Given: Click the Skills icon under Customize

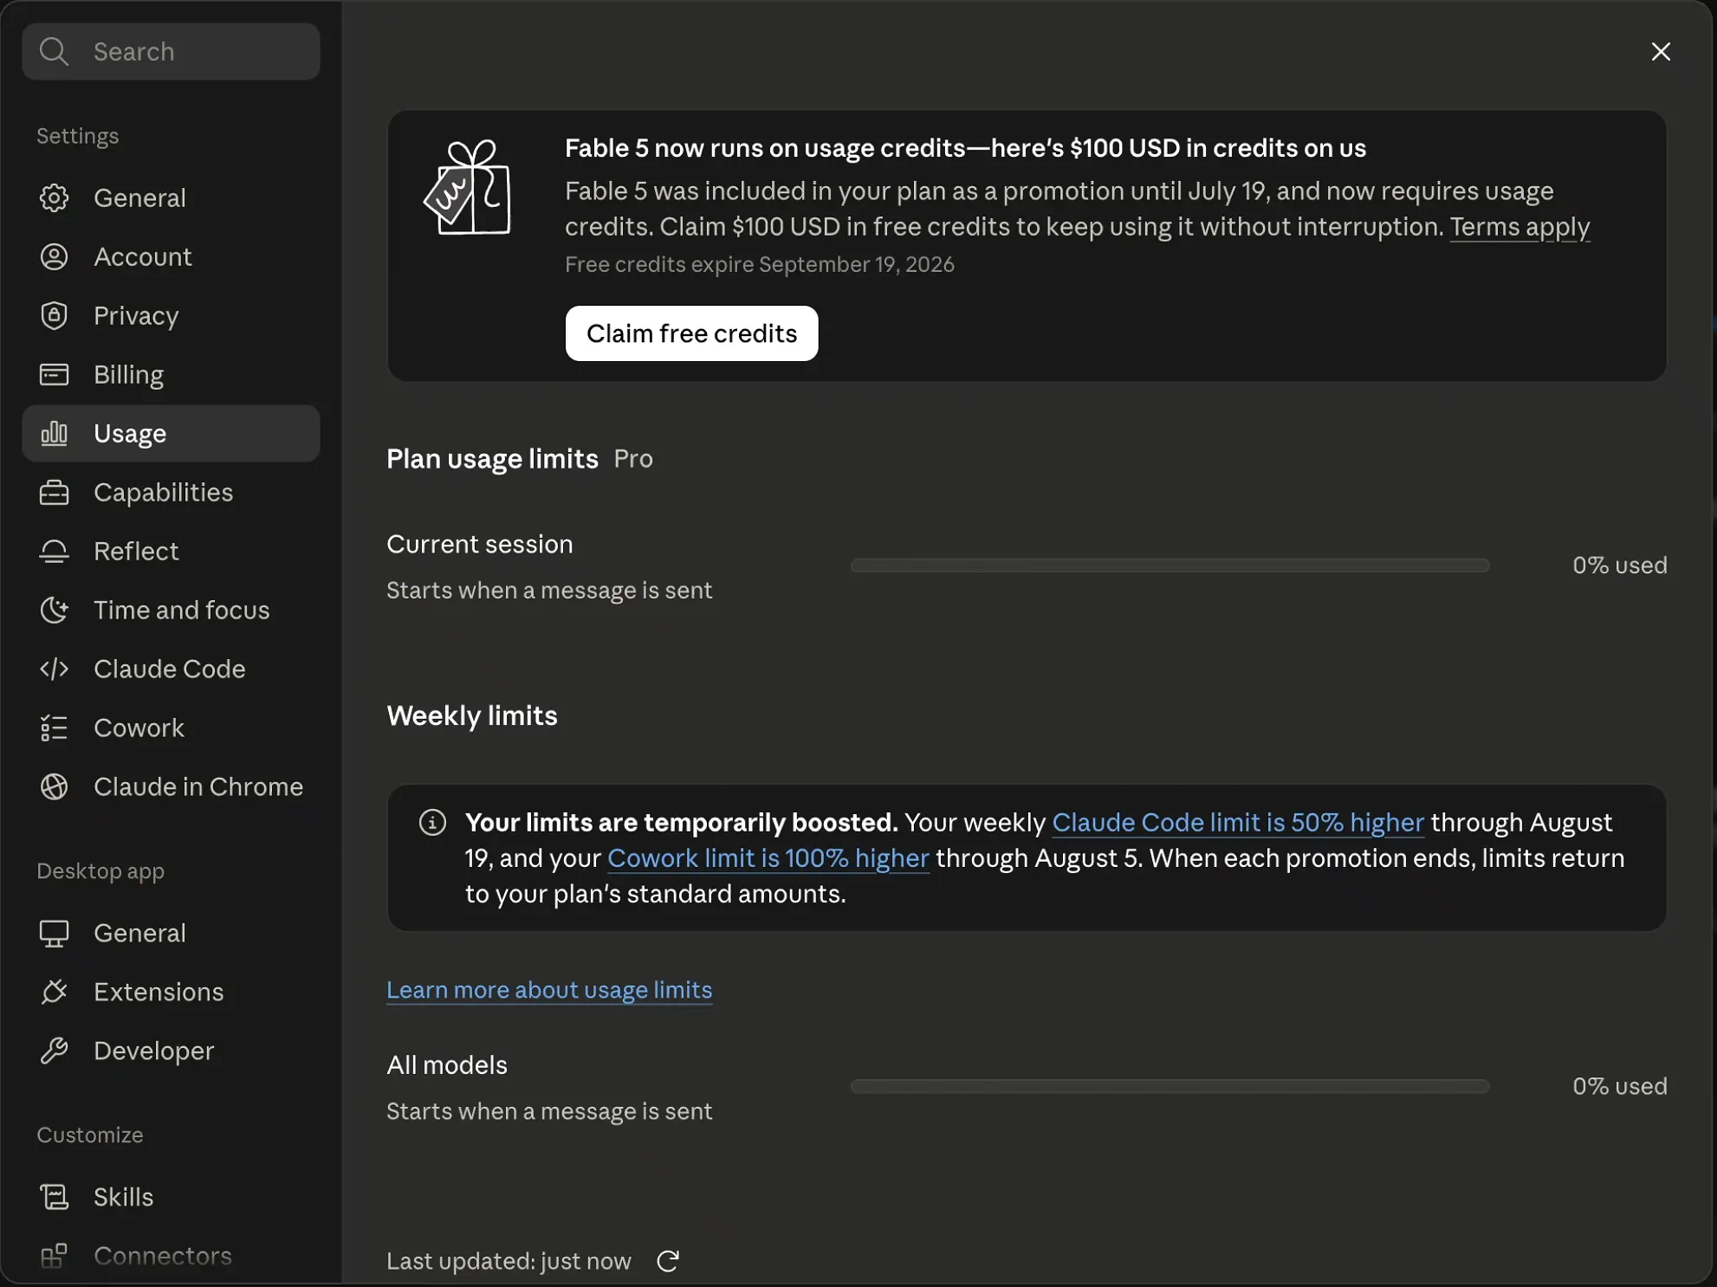Looking at the screenshot, I should (x=54, y=1197).
